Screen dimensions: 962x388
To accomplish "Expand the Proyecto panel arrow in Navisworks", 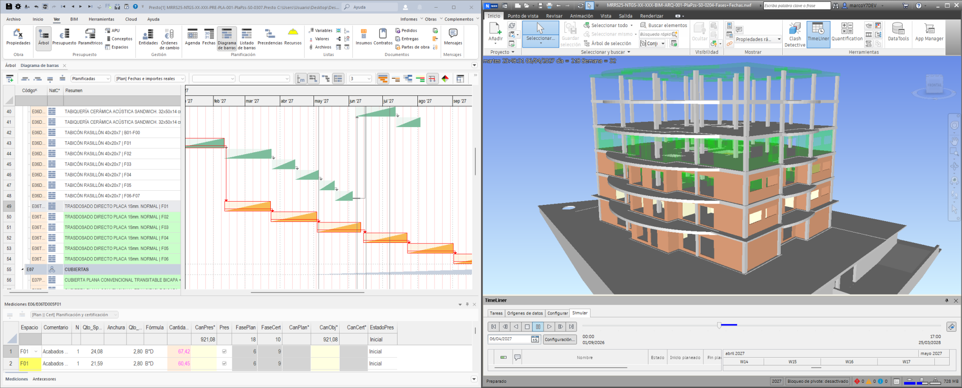I will 513,52.
